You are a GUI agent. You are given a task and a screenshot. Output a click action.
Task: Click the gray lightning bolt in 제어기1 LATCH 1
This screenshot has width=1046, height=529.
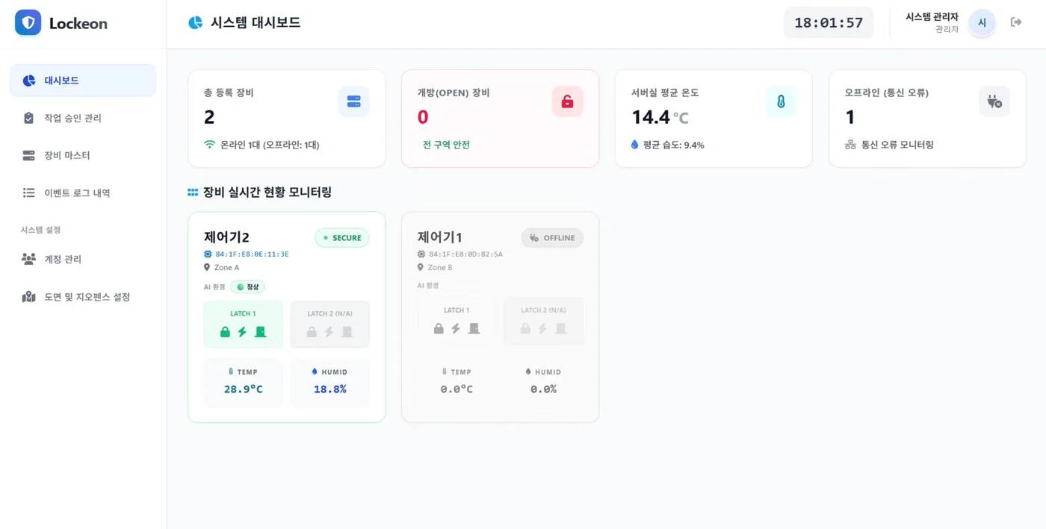click(x=456, y=328)
